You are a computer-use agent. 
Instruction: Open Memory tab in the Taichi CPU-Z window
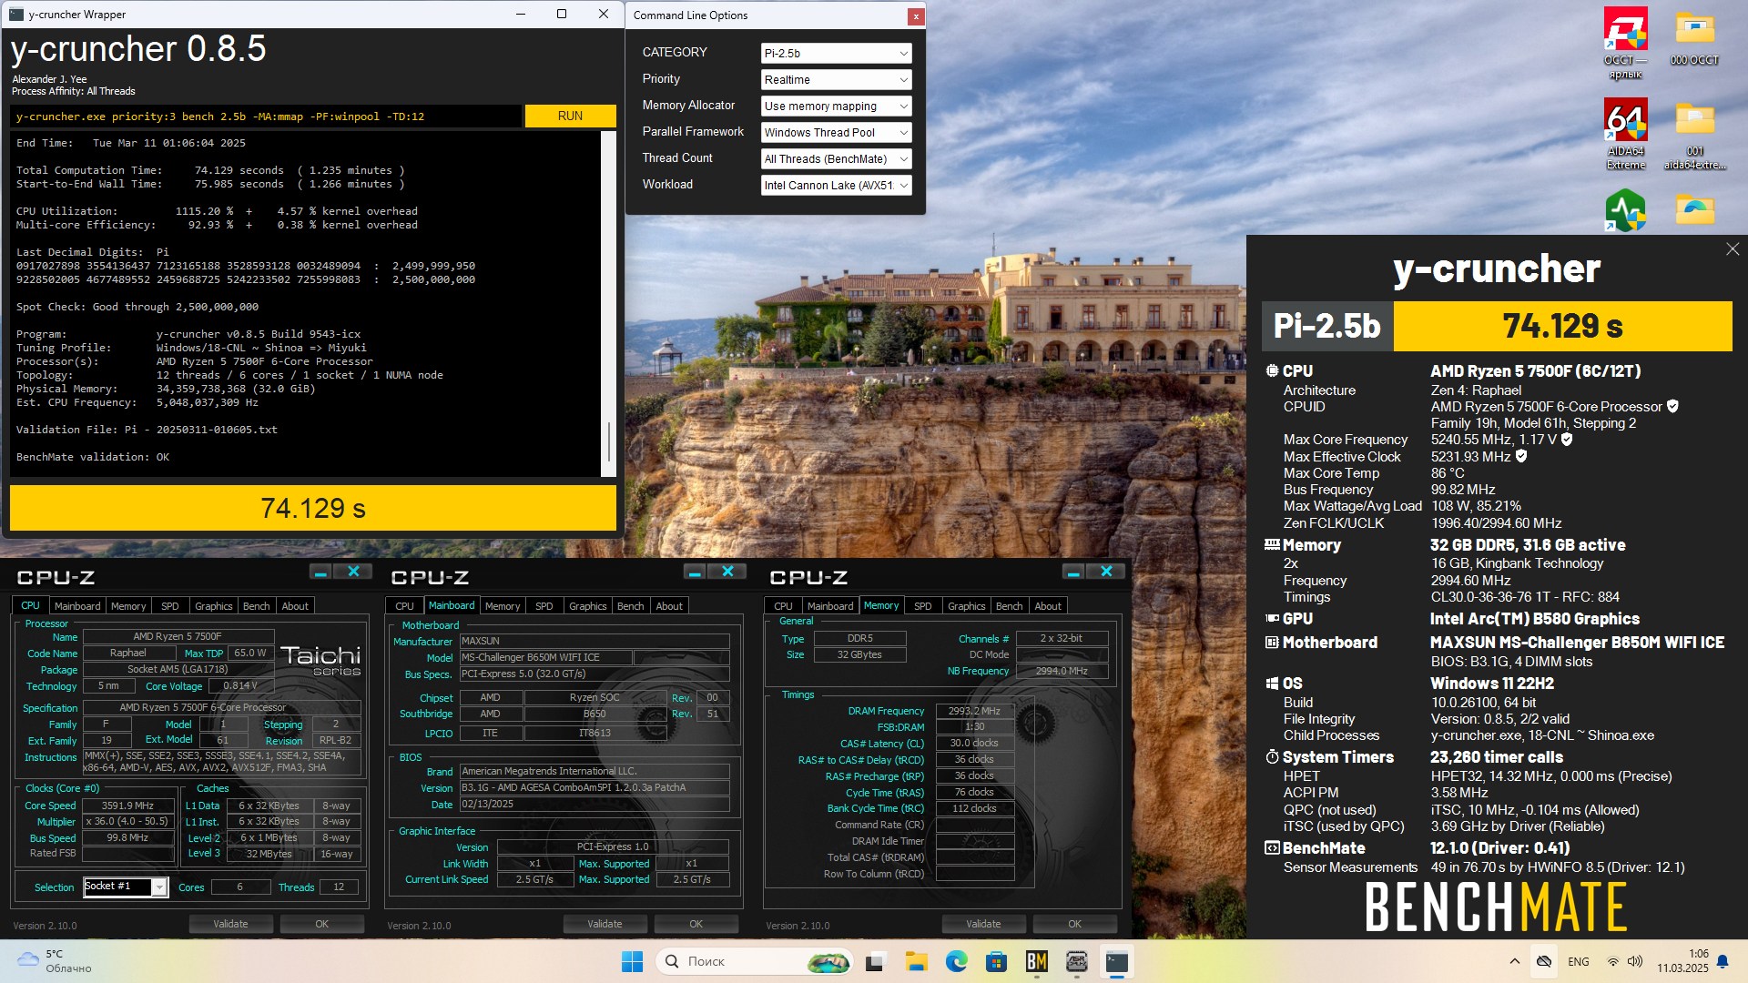pos(128,606)
